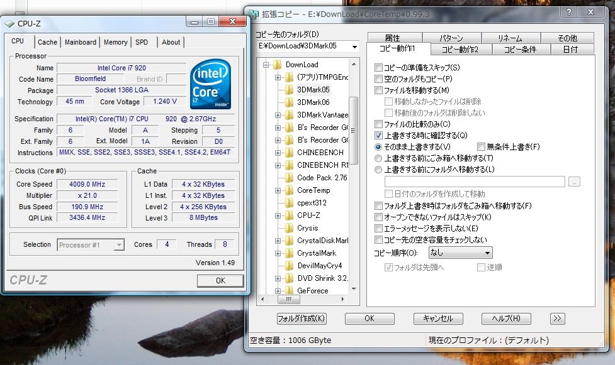Click the DownLoad root folder icon

tap(278, 65)
